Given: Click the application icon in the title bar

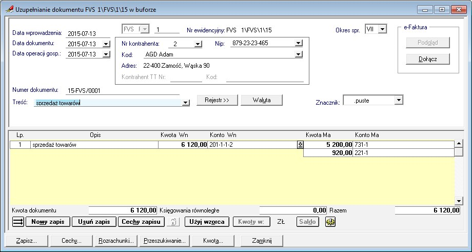Looking at the screenshot, I should tap(7, 9).
